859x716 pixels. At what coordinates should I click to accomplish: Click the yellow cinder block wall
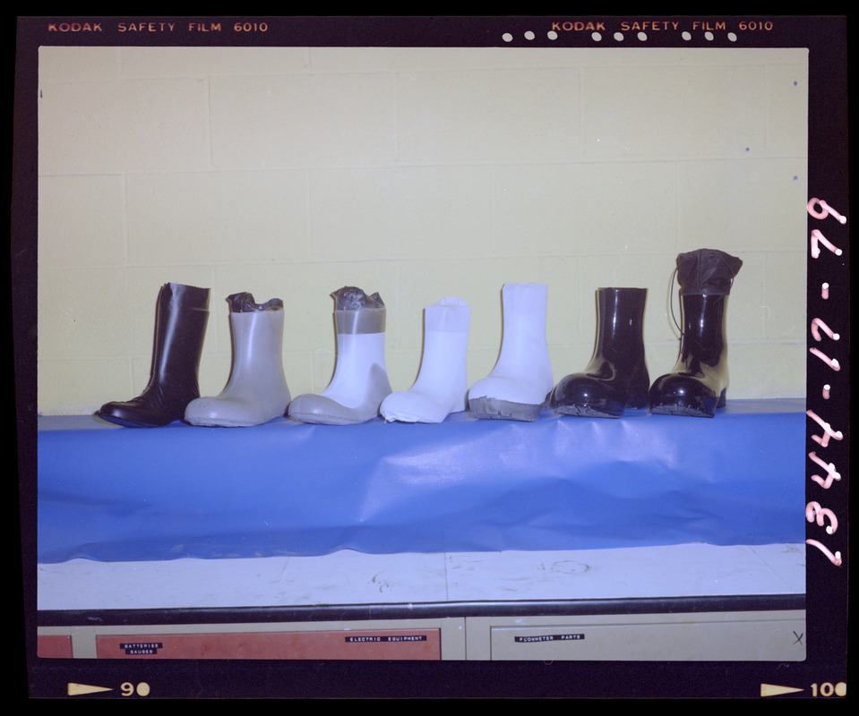pos(421,161)
